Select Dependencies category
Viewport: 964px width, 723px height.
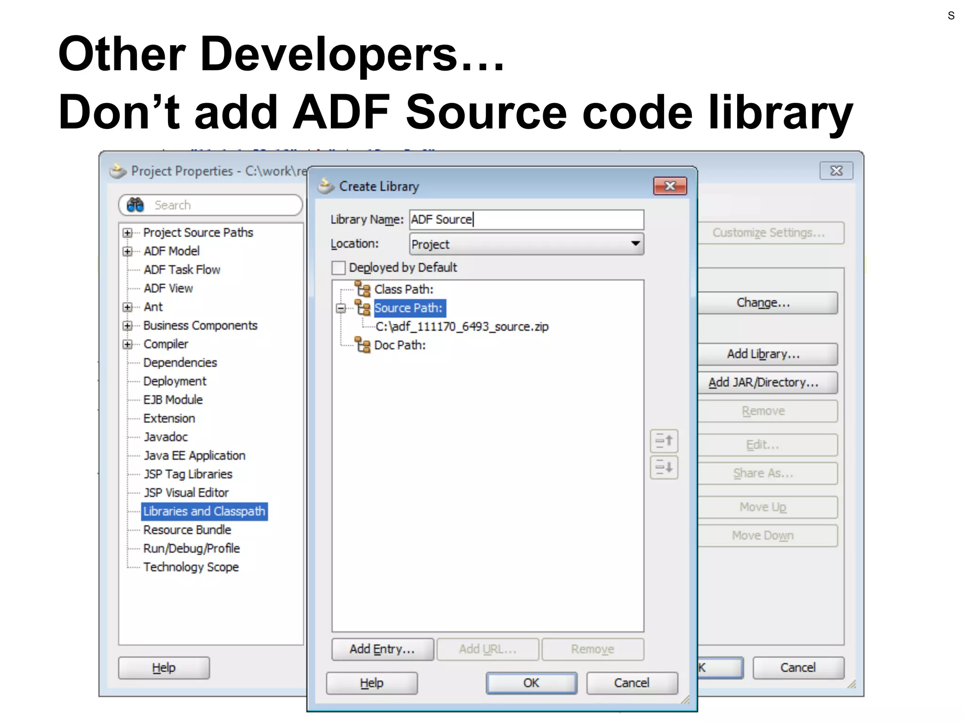(180, 362)
